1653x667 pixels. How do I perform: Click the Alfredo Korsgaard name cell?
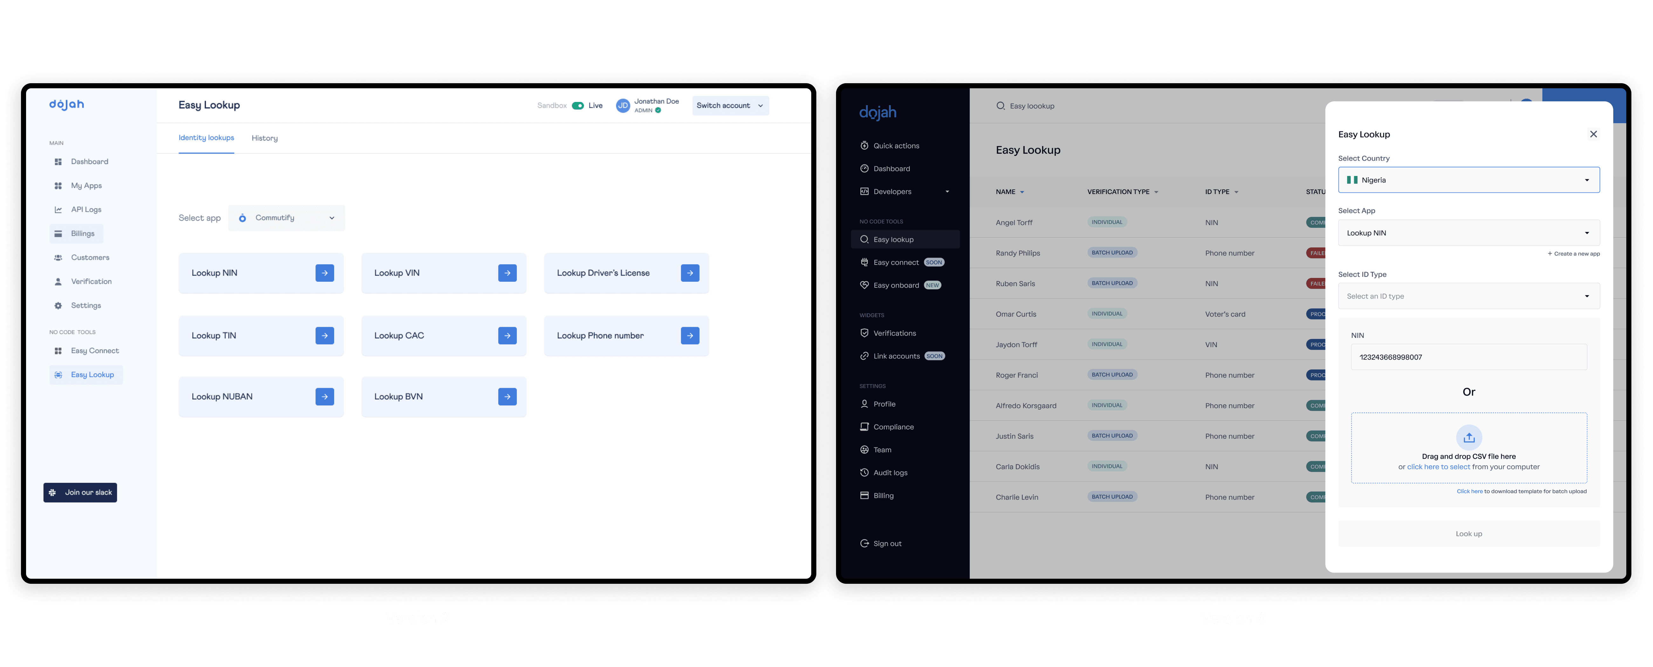coord(1025,406)
